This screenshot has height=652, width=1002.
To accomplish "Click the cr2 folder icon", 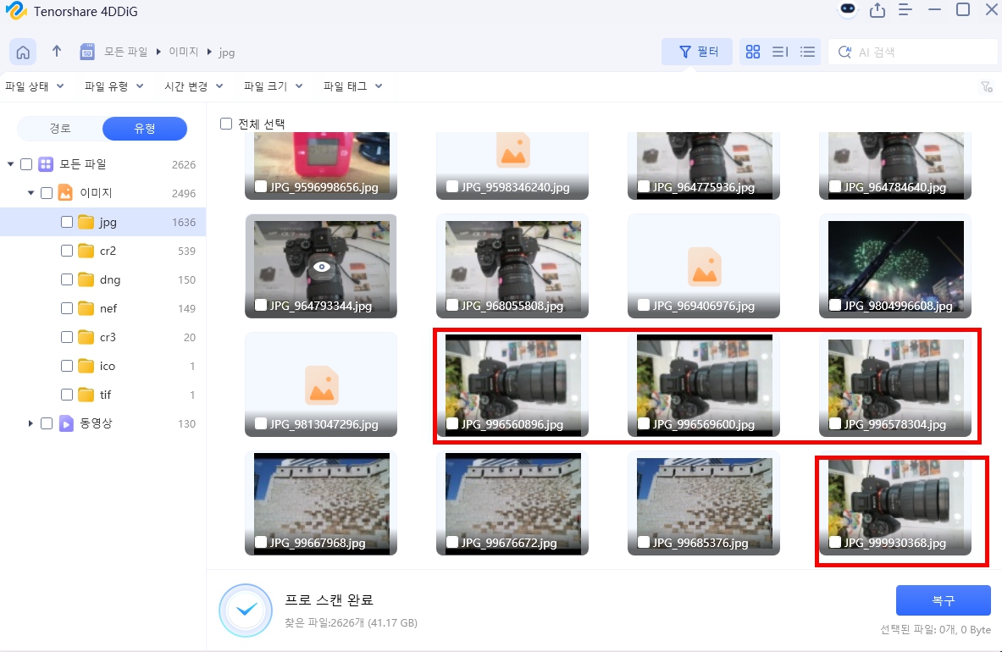I will click(86, 251).
